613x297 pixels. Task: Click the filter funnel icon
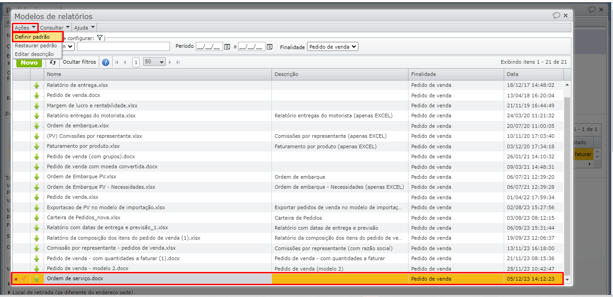[100, 38]
